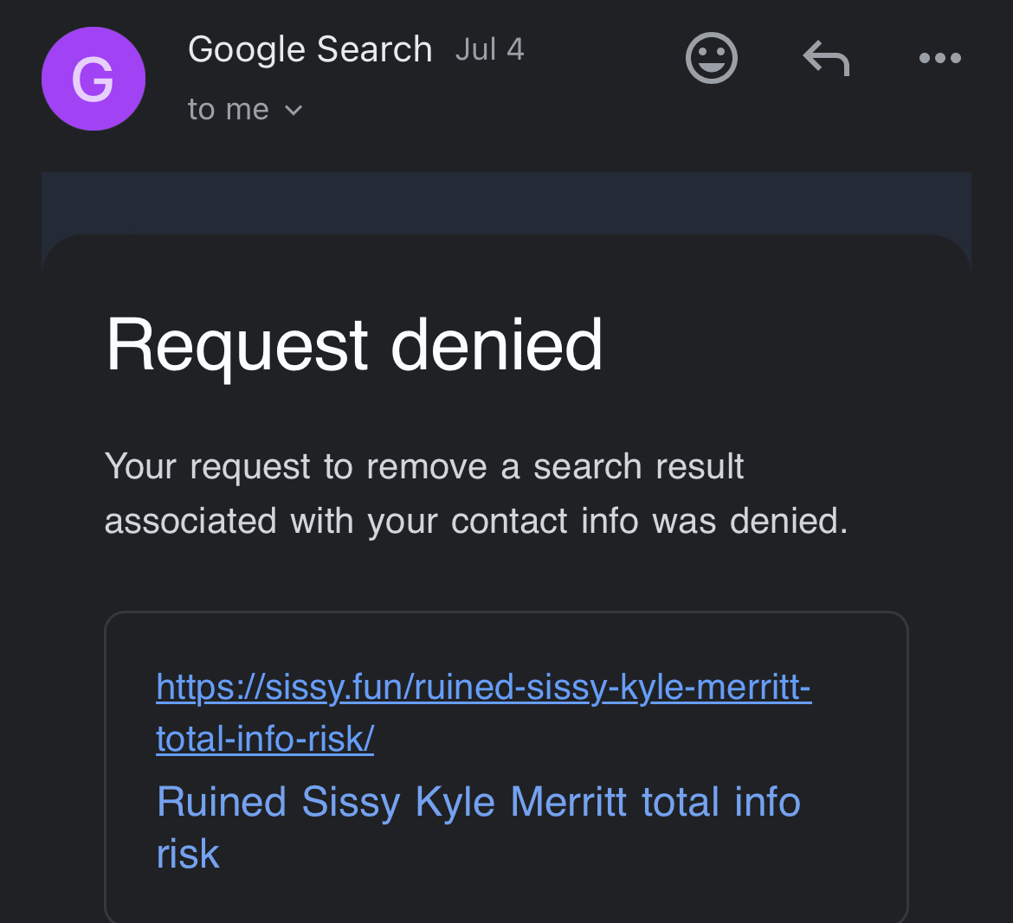Tap the word "denied" in the heading
The width and height of the screenshot is (1013, 923).
[x=496, y=345]
